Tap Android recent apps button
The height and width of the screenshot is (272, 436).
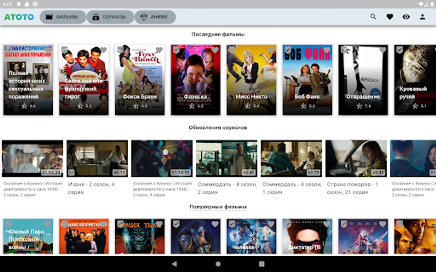point(262,264)
